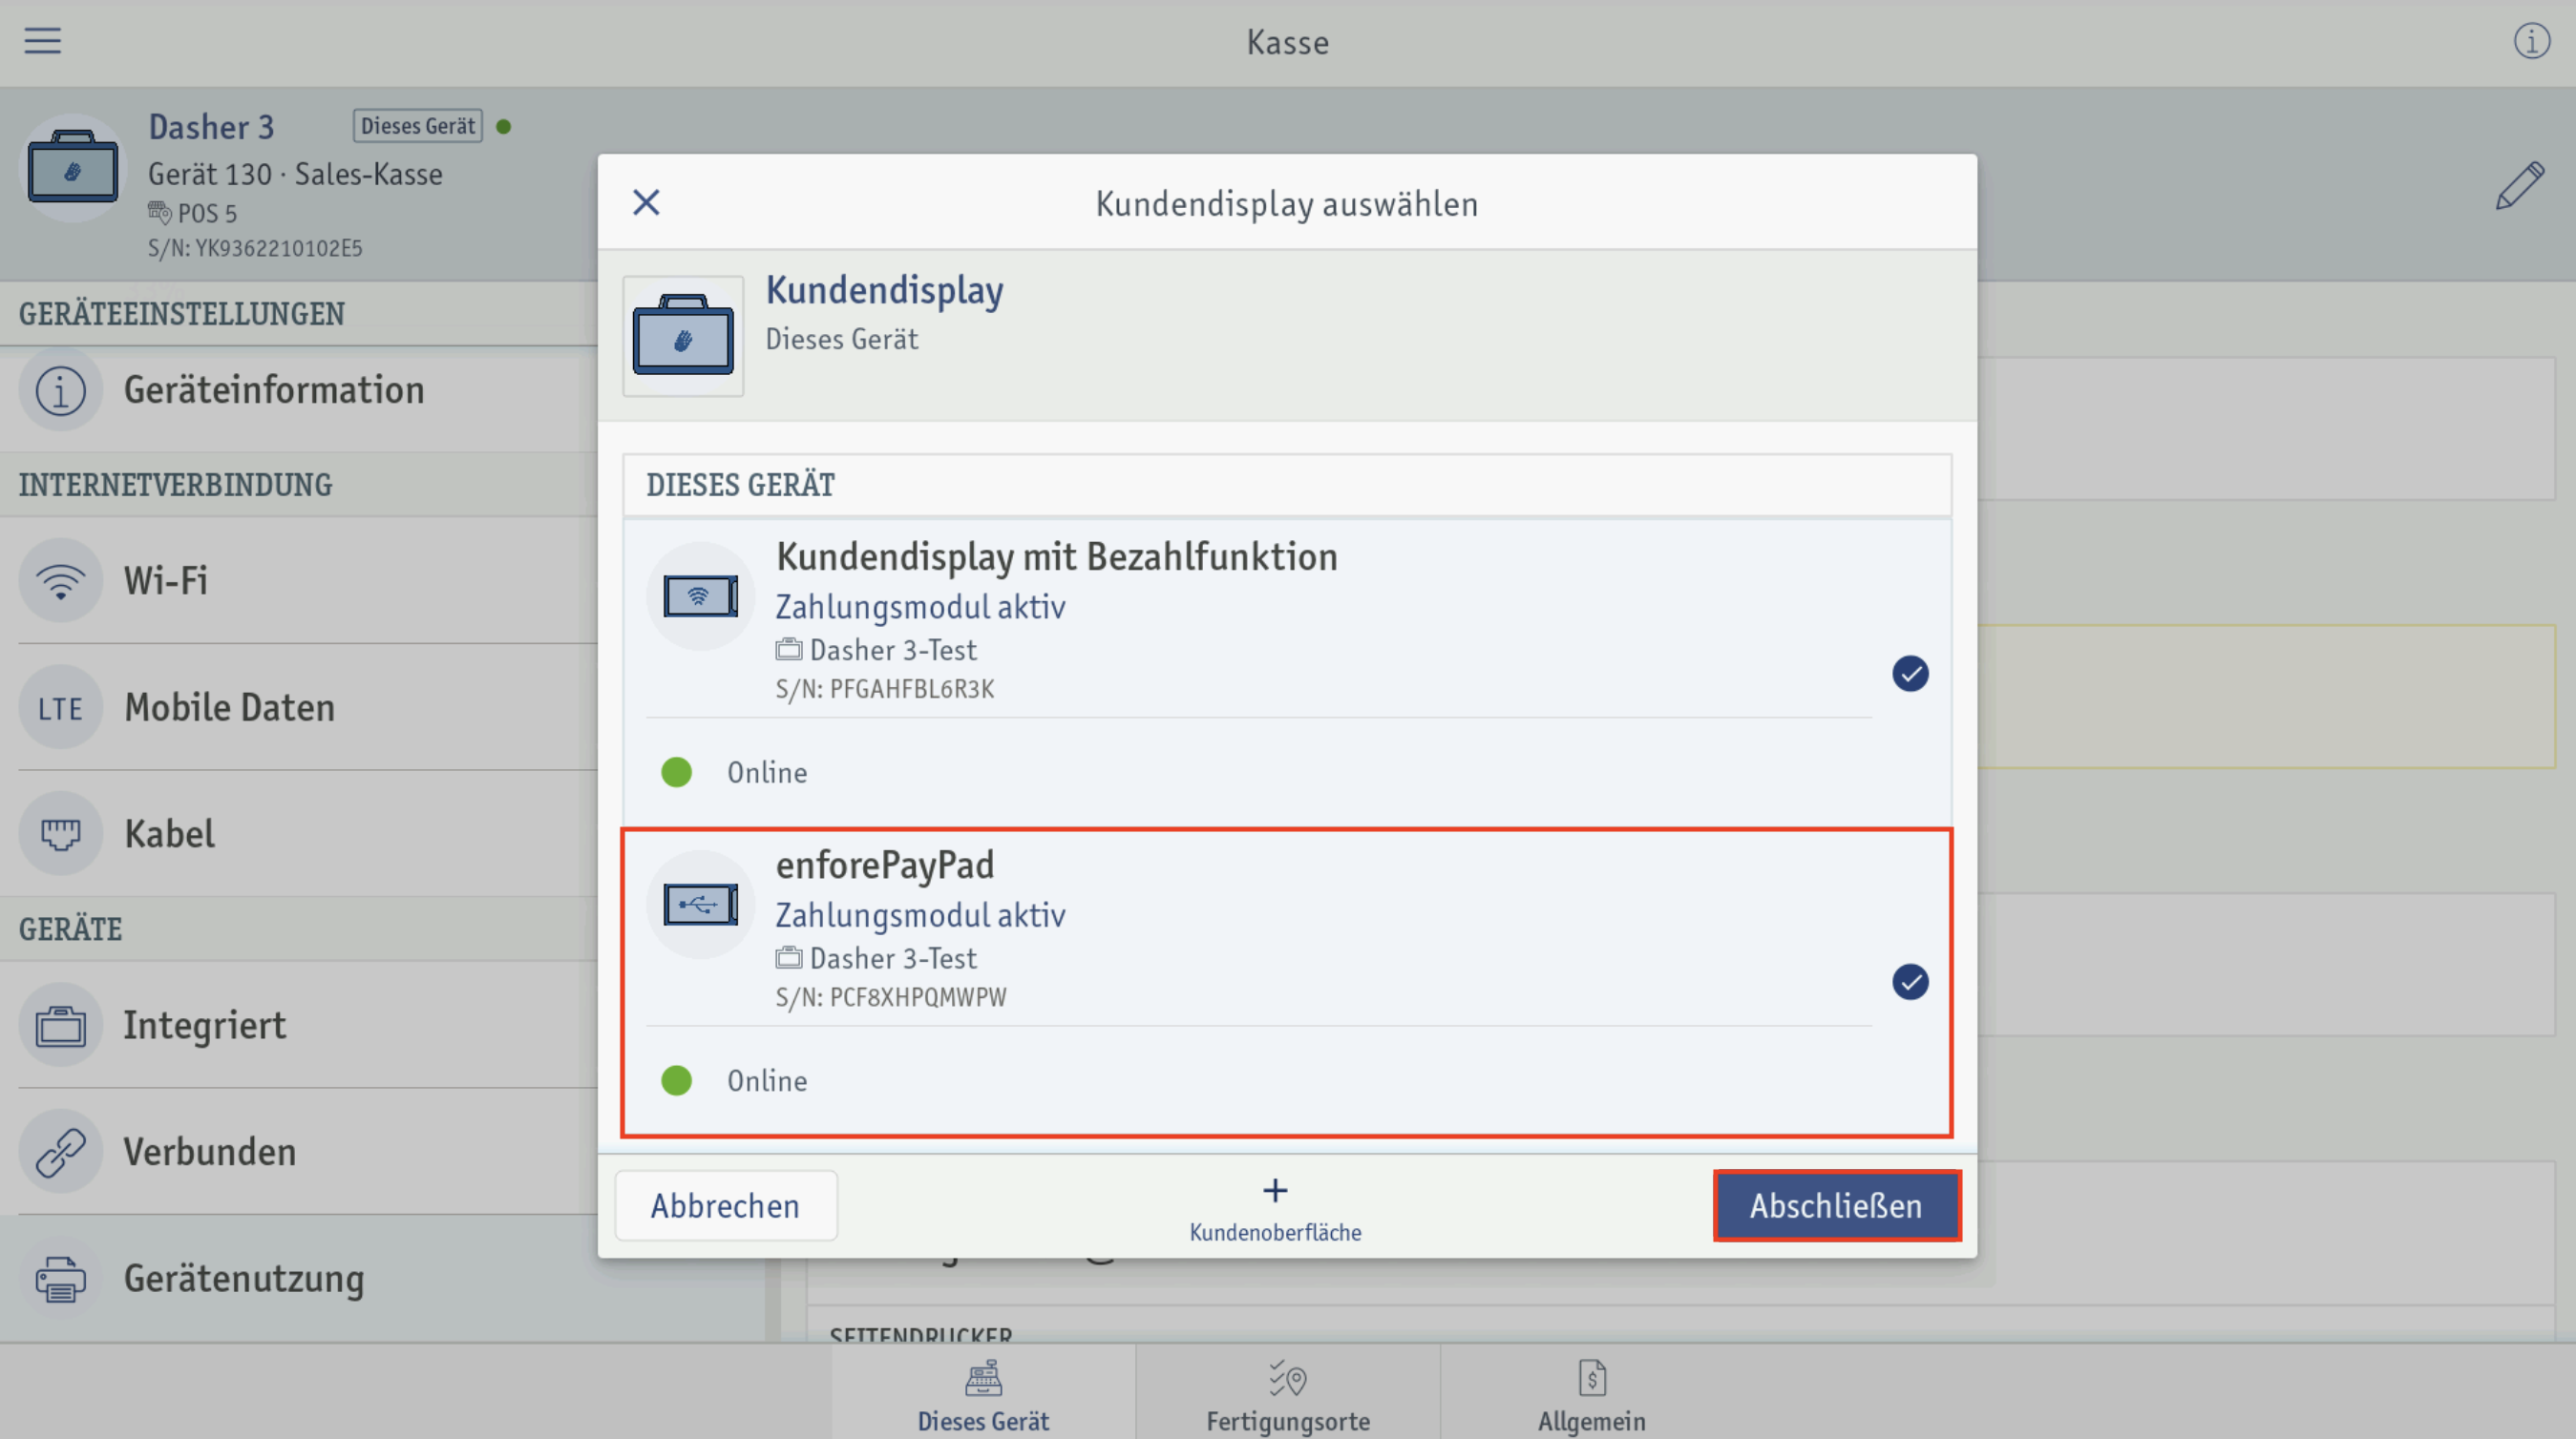This screenshot has height=1439, width=2576.
Task: Click Abbrechen to cancel
Action: 726,1205
